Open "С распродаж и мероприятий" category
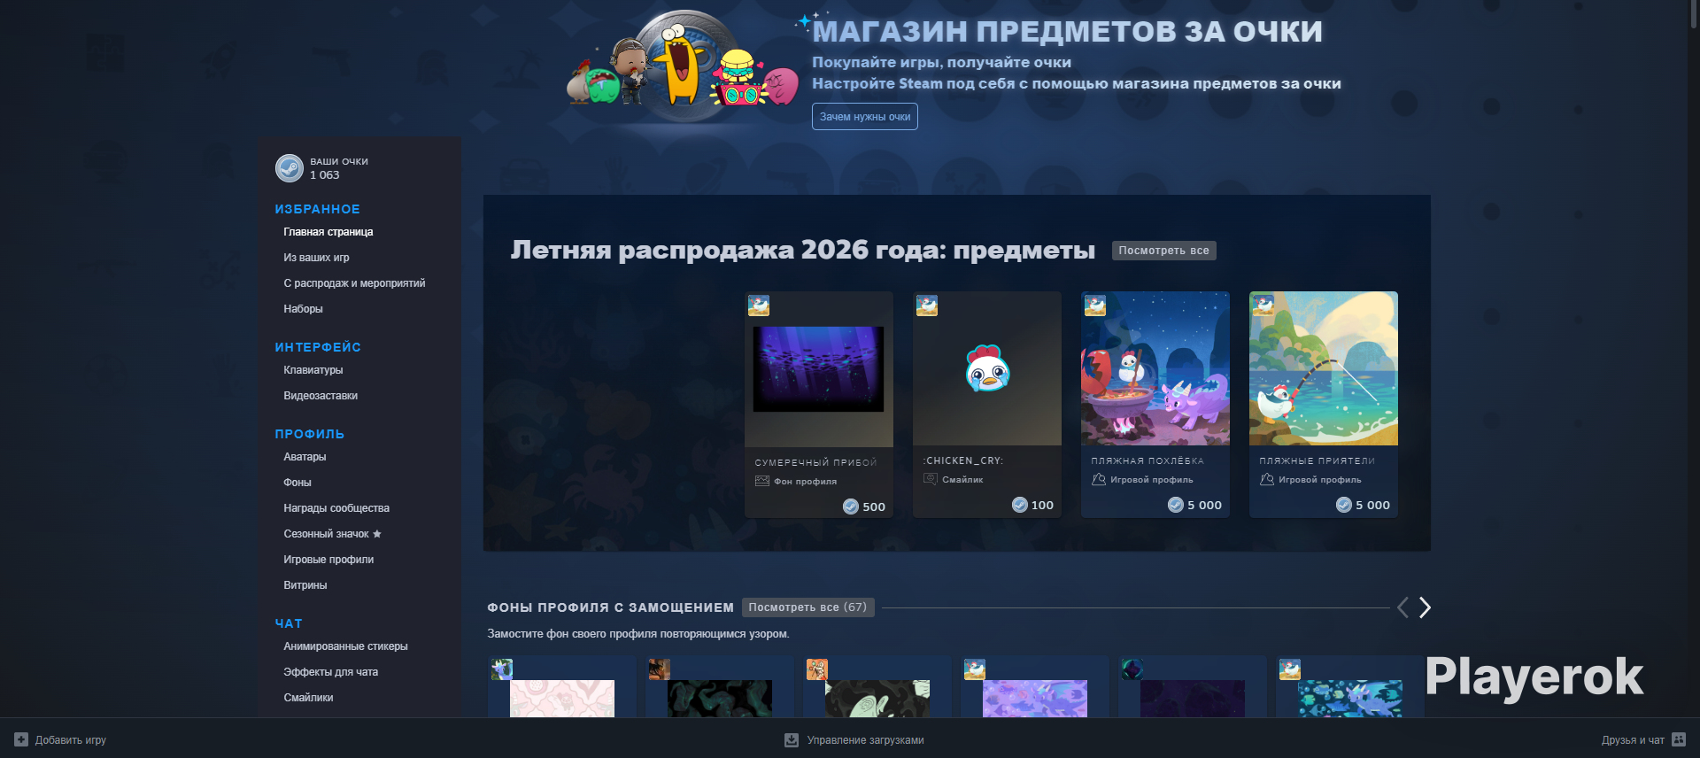The height and width of the screenshot is (758, 1700). [354, 283]
